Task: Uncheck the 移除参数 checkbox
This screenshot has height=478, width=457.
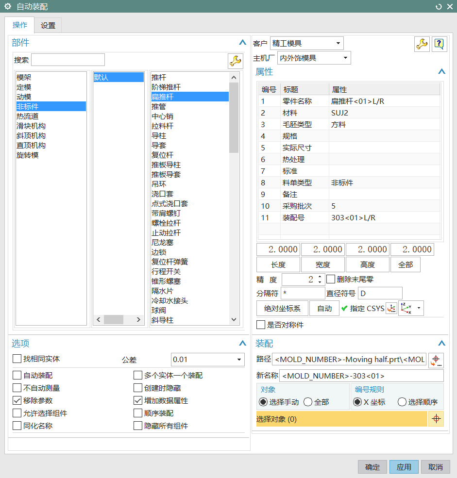Action: tap(17, 400)
